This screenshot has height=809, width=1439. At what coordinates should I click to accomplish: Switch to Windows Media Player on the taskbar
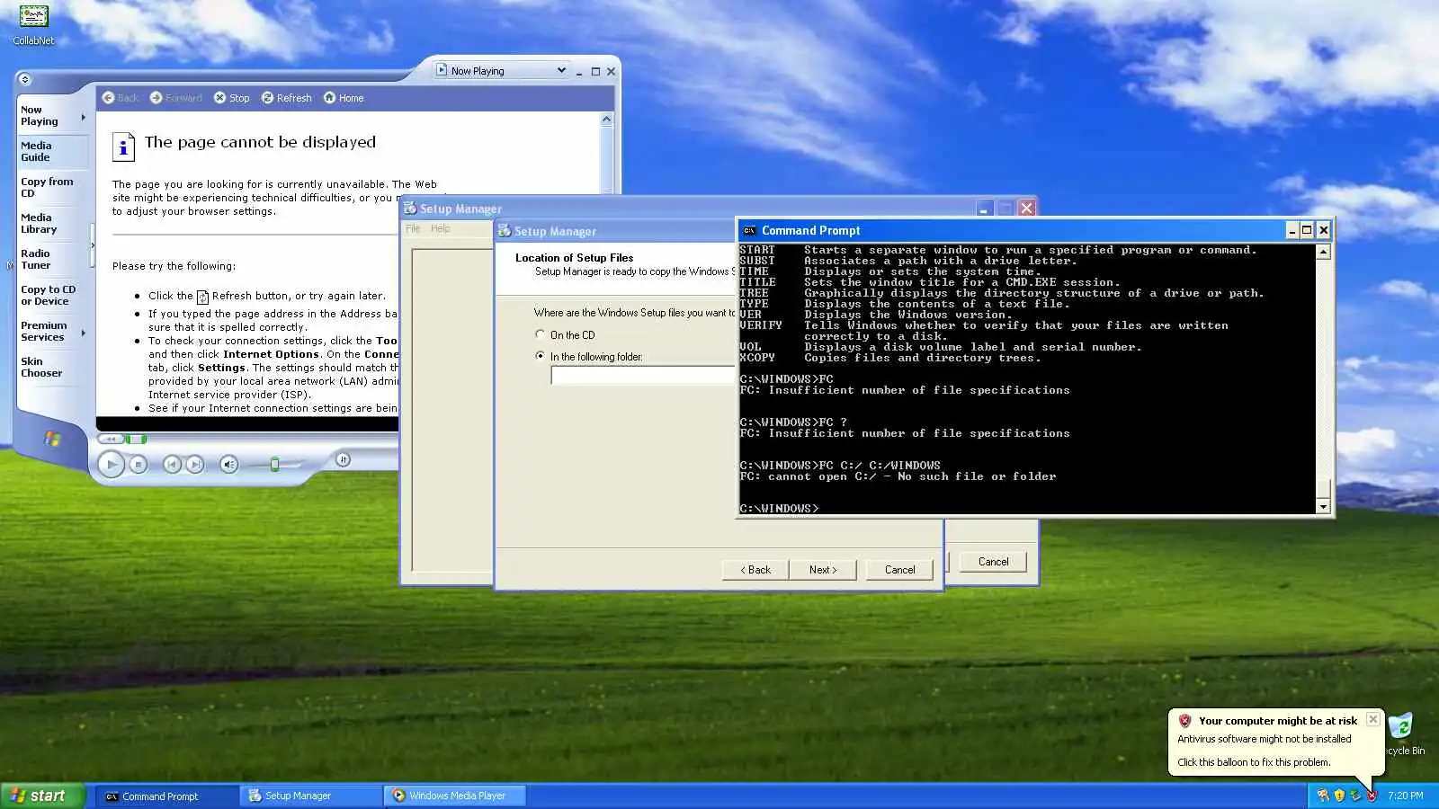(455, 796)
